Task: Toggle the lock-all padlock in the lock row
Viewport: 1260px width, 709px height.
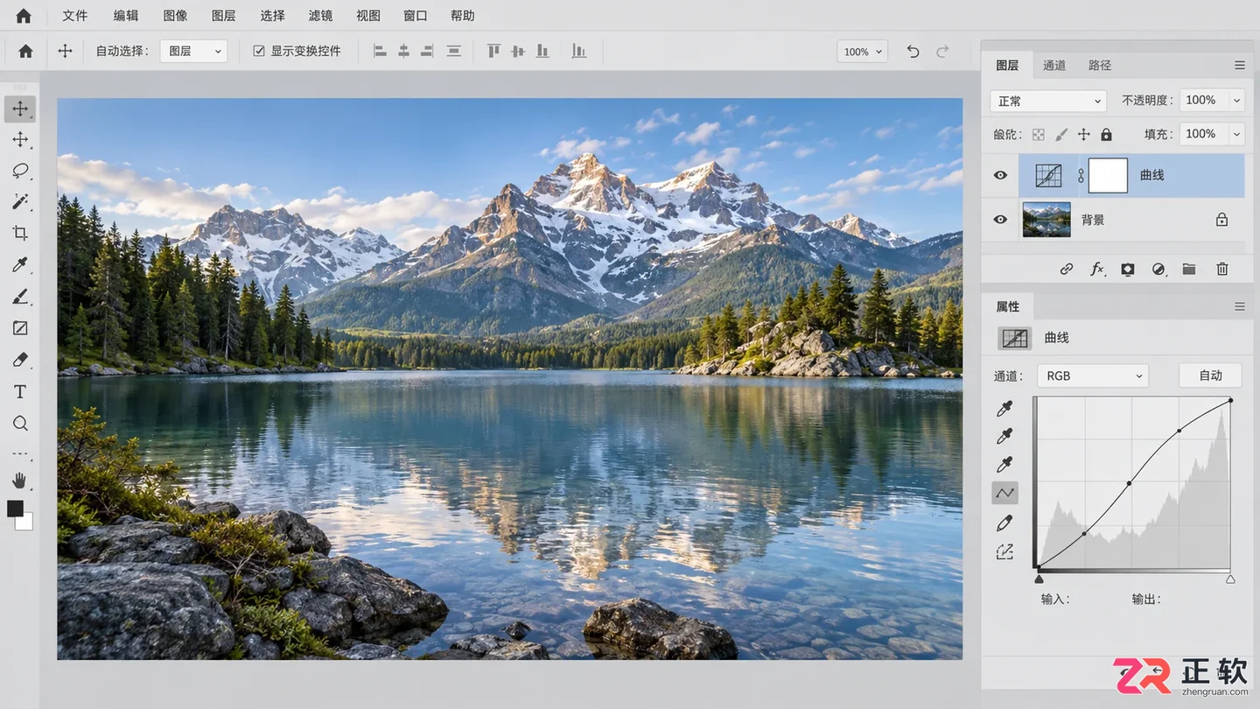Action: tap(1106, 135)
